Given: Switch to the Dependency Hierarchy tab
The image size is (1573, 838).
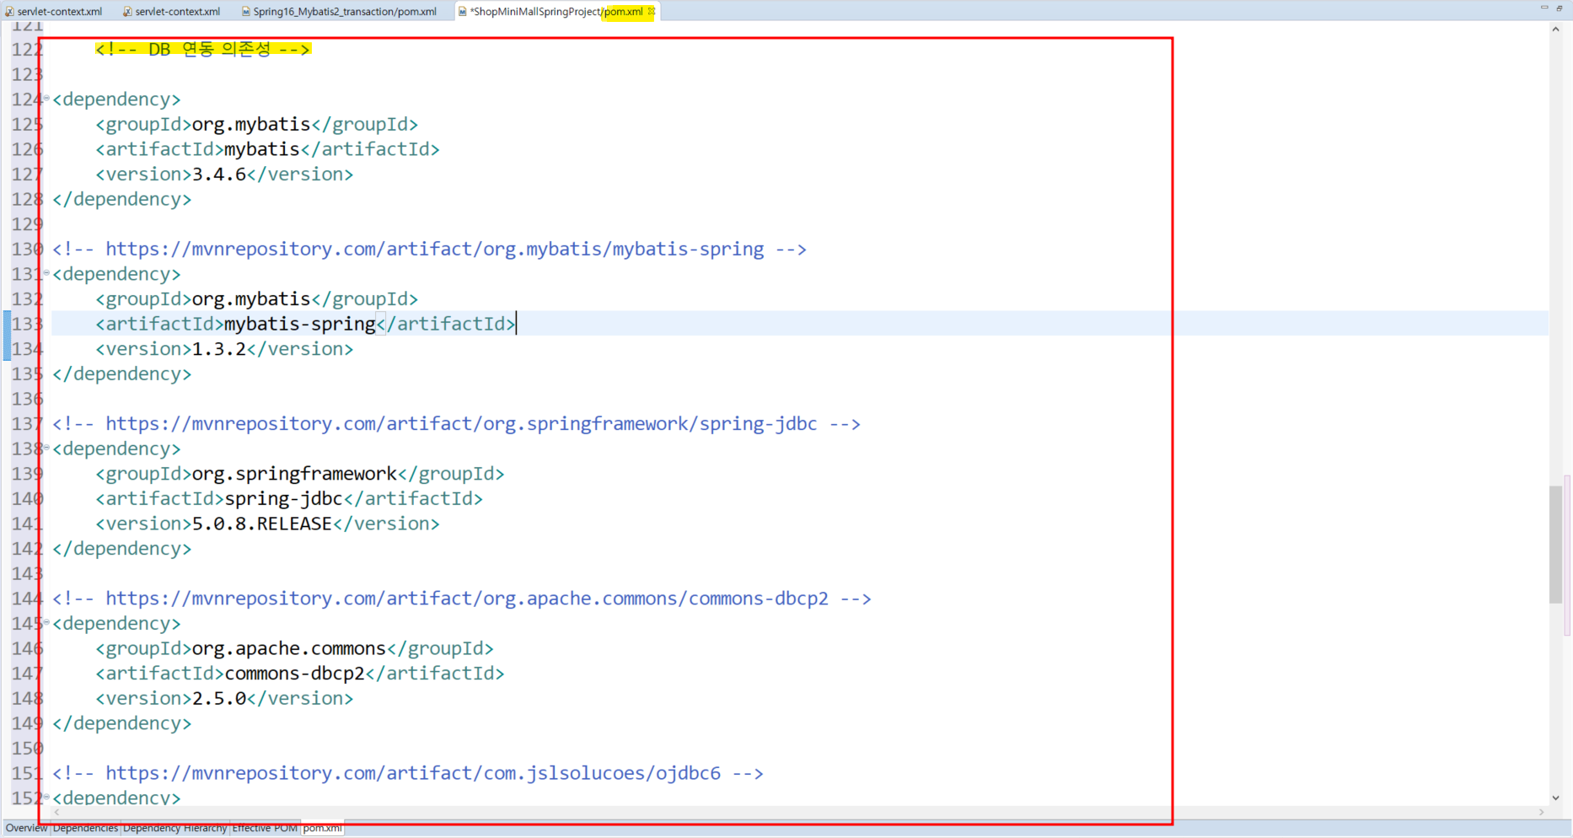Looking at the screenshot, I should (x=175, y=828).
